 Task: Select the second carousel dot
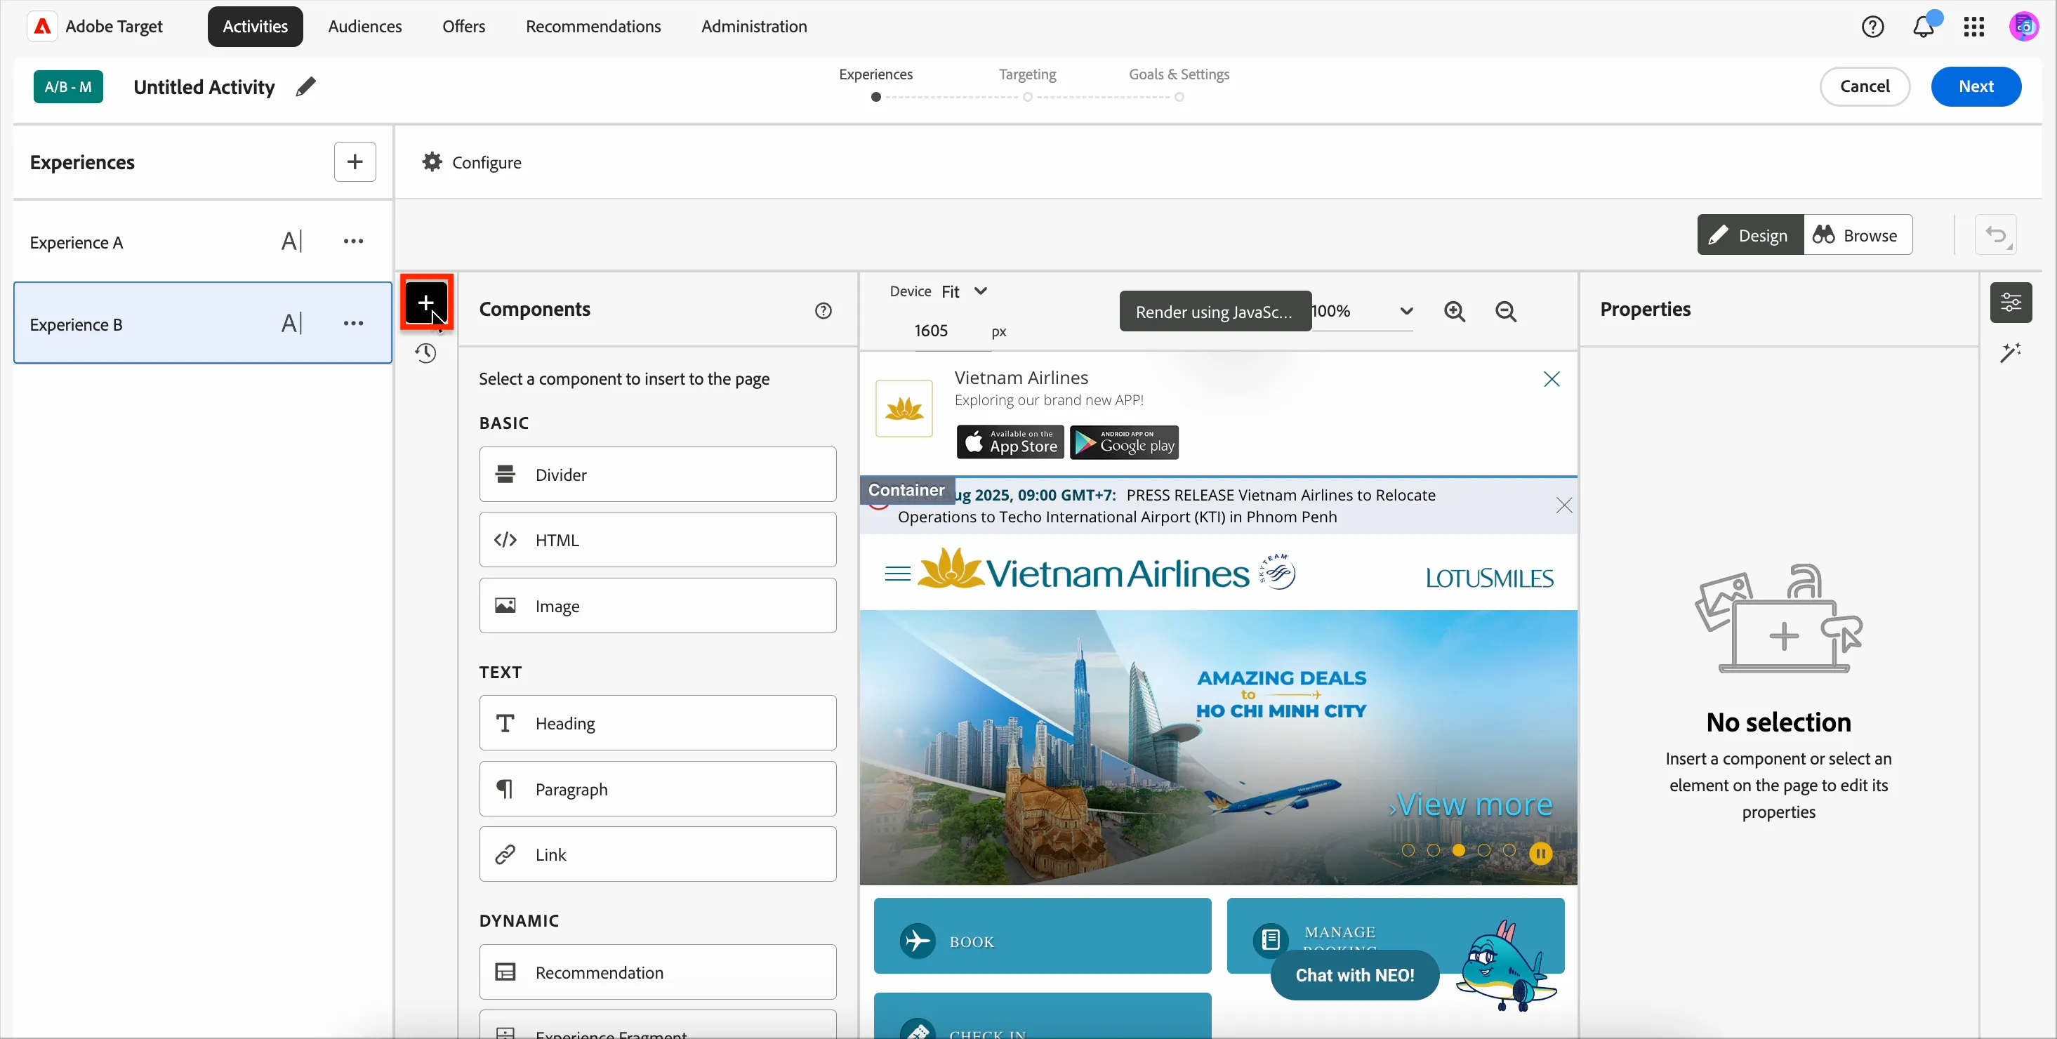coord(1434,851)
